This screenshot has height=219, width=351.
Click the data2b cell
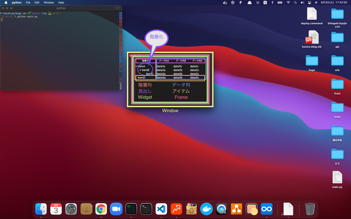[178, 70]
